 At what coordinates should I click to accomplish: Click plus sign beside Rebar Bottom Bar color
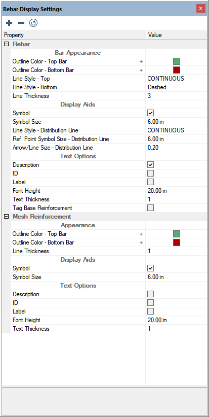(141, 70)
